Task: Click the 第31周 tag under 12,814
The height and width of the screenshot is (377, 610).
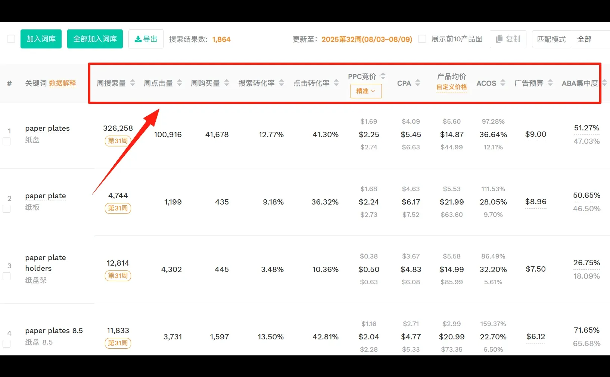Action: [x=118, y=276]
